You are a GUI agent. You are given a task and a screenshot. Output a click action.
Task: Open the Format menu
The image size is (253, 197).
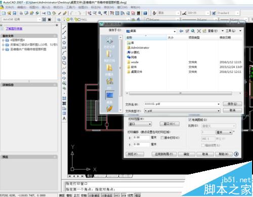(x=58, y=7)
